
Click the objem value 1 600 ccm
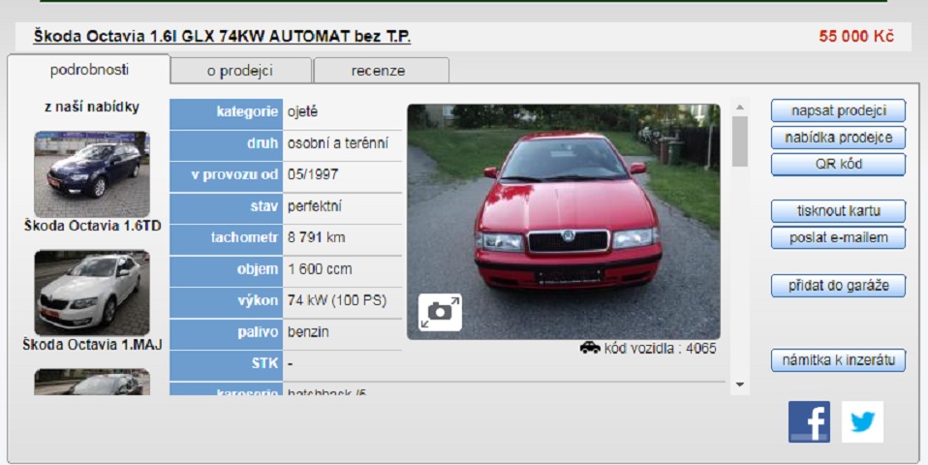pos(320,269)
